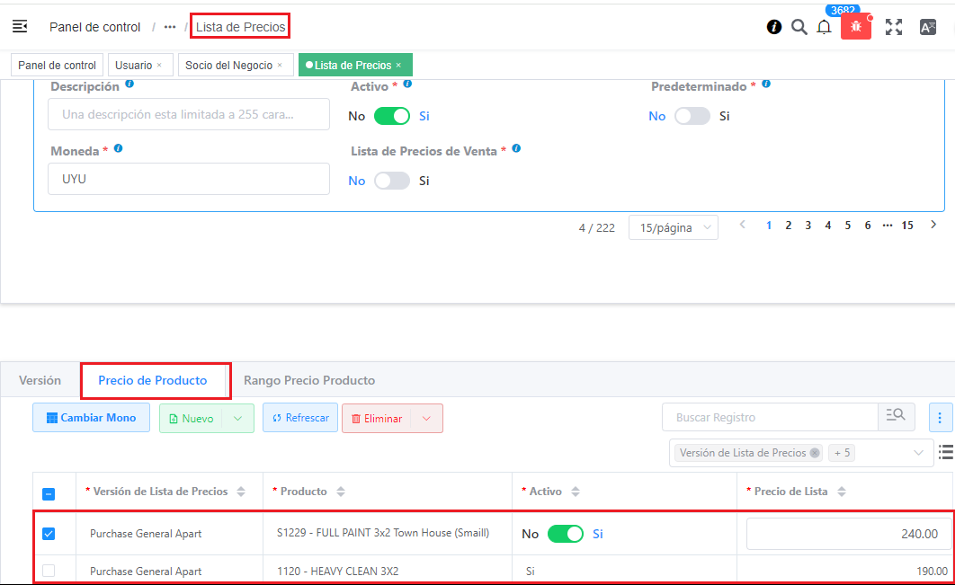Image resolution: width=955 pixels, height=585 pixels.
Task: Click the Buscar Registro search field
Action: 770,418
